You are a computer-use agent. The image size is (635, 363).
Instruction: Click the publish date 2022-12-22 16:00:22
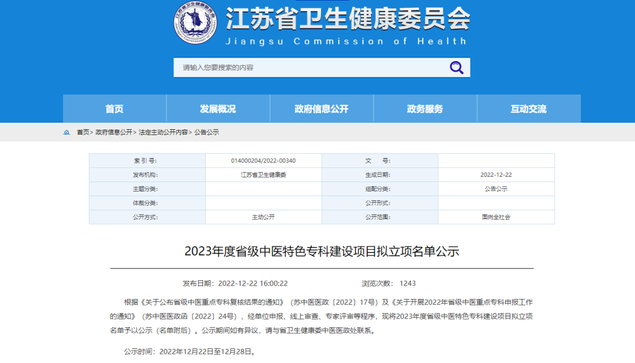click(253, 283)
